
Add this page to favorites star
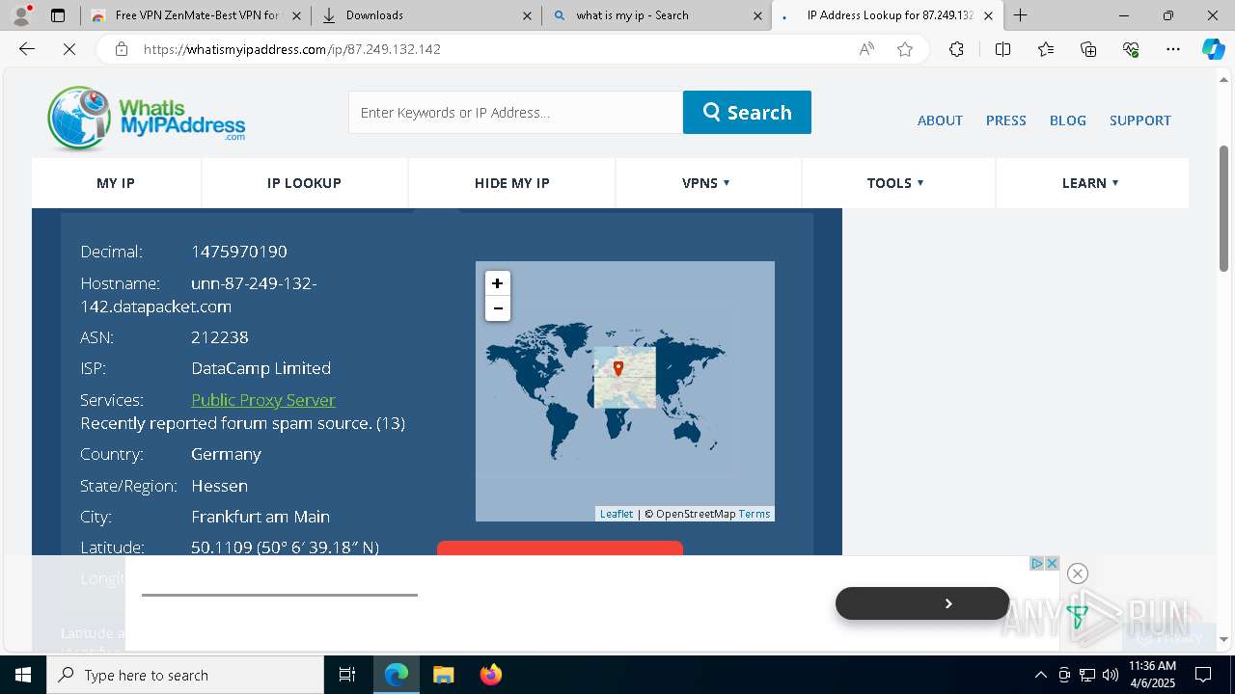905,49
